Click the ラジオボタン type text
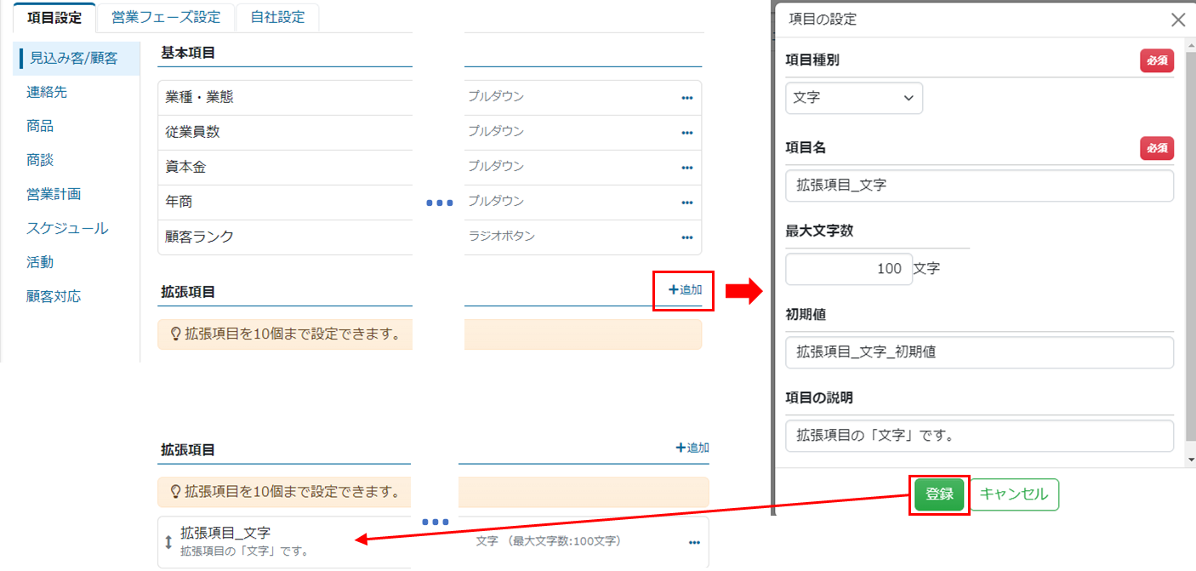This screenshot has width=1196, height=571. [x=502, y=237]
